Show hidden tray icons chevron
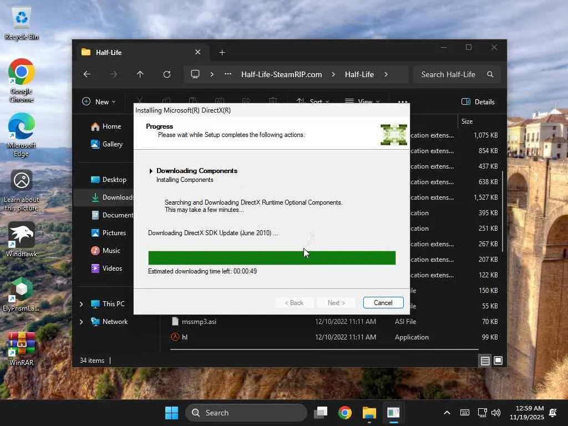The height and width of the screenshot is (426, 568). 447,413
